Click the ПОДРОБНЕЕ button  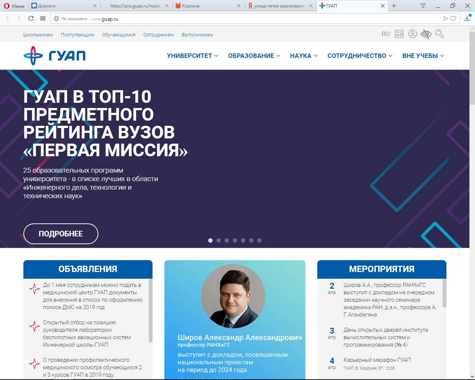(61, 234)
